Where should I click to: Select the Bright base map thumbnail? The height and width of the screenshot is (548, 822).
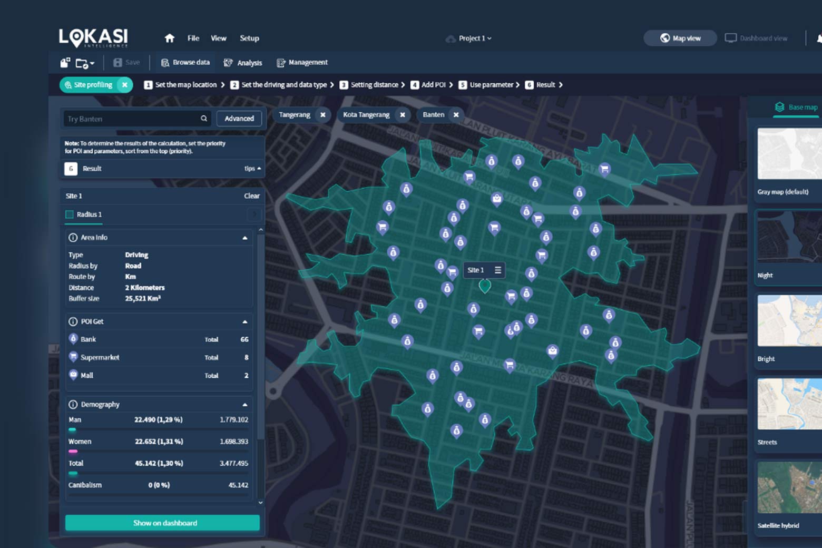pos(789,320)
